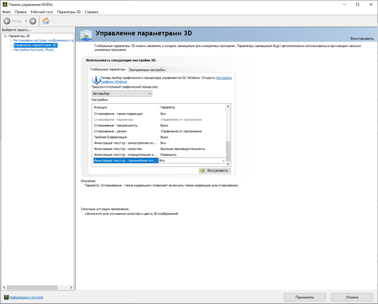Click the Back arrow icon

pos(7,21)
